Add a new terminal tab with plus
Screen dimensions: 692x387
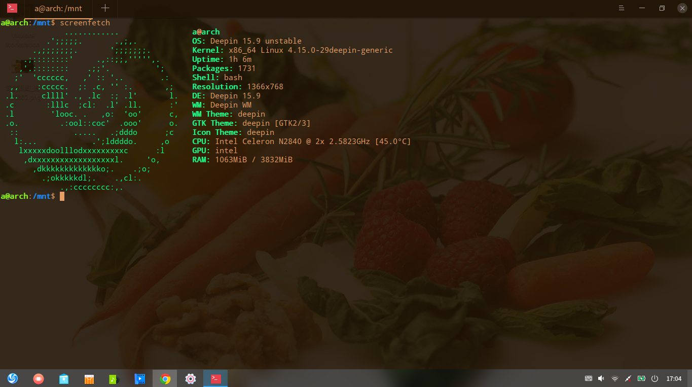click(x=105, y=8)
